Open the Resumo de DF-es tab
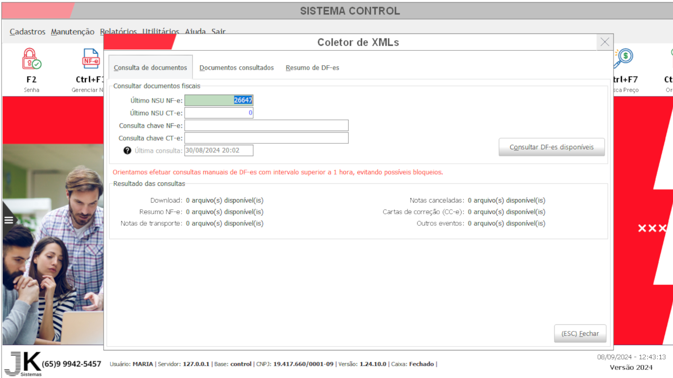The width and height of the screenshot is (673, 378). pyautogui.click(x=312, y=68)
